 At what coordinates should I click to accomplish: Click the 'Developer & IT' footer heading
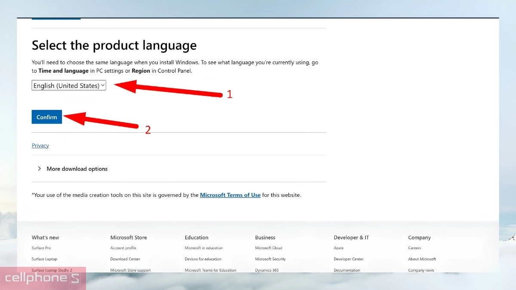click(351, 238)
